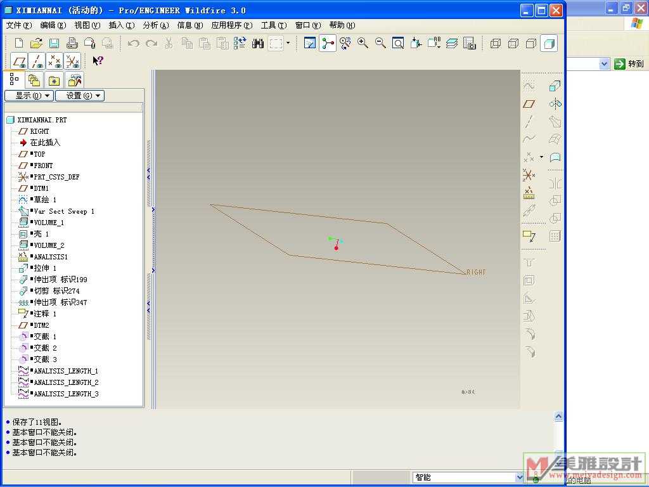Toggle datum planes display
Viewport: 649px width, 487px height.
pos(20,61)
